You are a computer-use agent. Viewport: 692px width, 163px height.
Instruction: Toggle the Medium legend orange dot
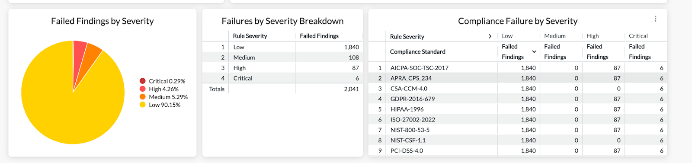click(x=143, y=97)
